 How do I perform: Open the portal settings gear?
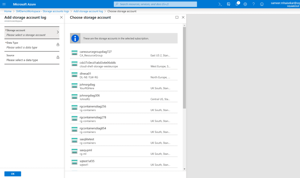245,4
